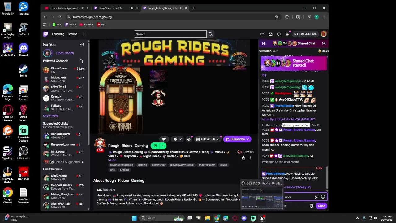Open the Browse tab
The width and height of the screenshot is (396, 223).
point(72,34)
